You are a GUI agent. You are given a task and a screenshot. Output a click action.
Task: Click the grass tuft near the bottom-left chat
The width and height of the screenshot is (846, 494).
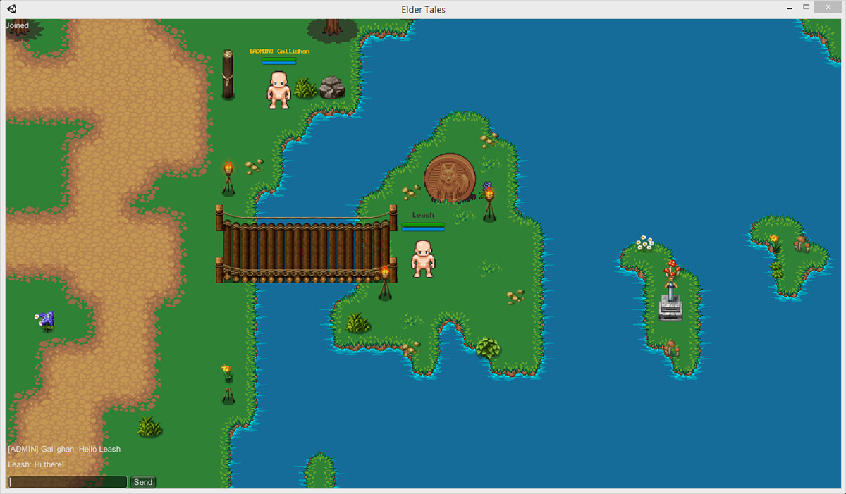point(149,426)
